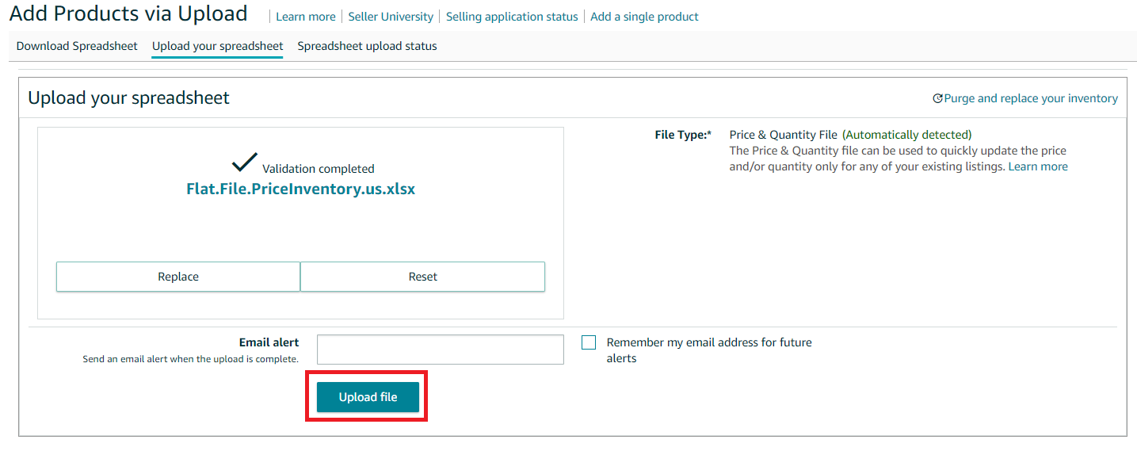Click the Upload your spreadsheet panel heading
The width and height of the screenshot is (1137, 451).
click(x=128, y=97)
